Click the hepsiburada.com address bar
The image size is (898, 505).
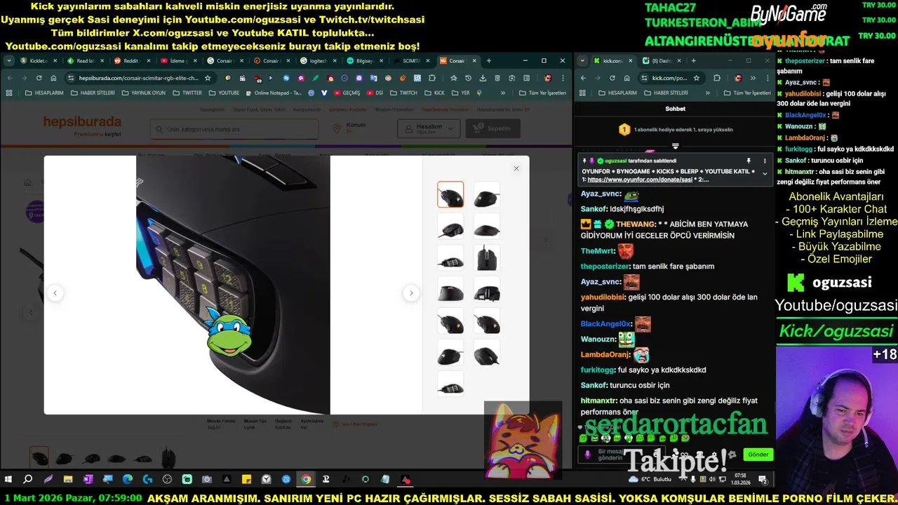138,78
